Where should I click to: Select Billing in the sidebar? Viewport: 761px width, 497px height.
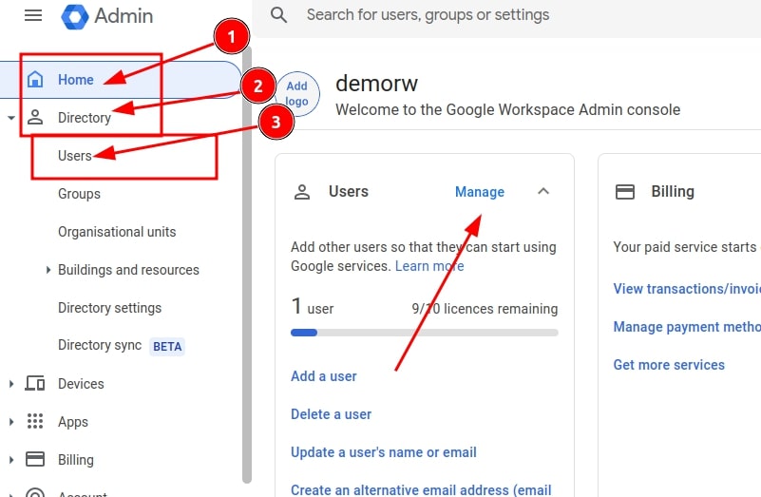(76, 460)
